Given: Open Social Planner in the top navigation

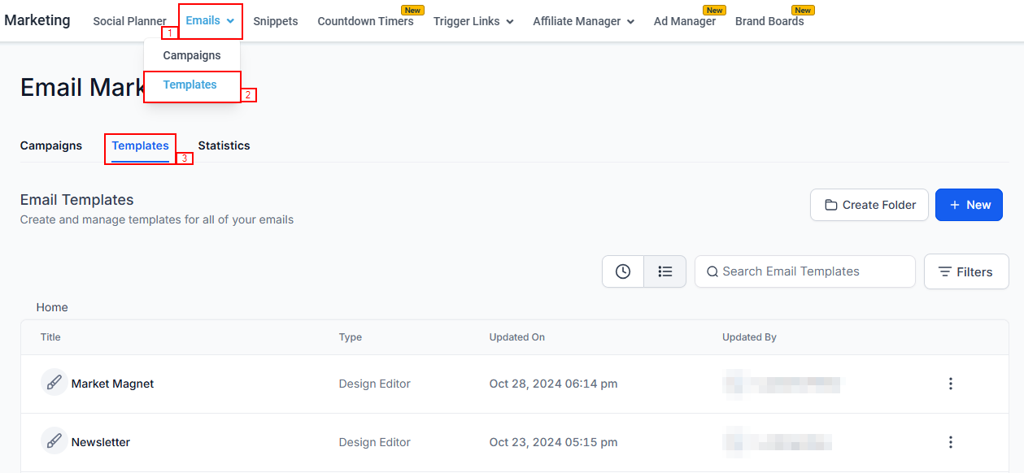Looking at the screenshot, I should coord(129,21).
